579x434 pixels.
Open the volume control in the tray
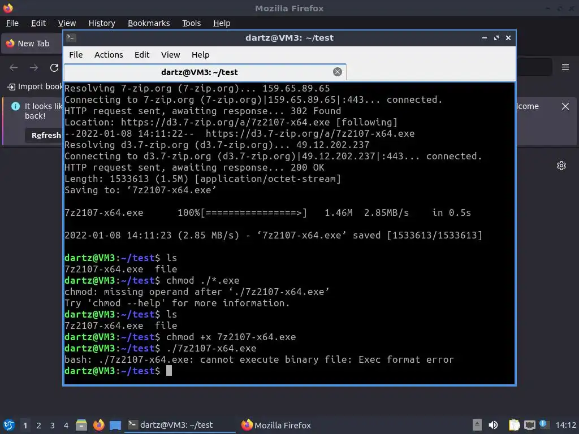point(493,425)
